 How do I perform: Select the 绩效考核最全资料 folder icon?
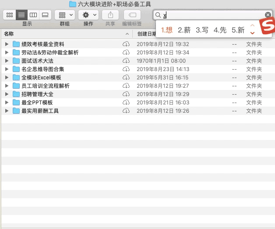pos(16,44)
